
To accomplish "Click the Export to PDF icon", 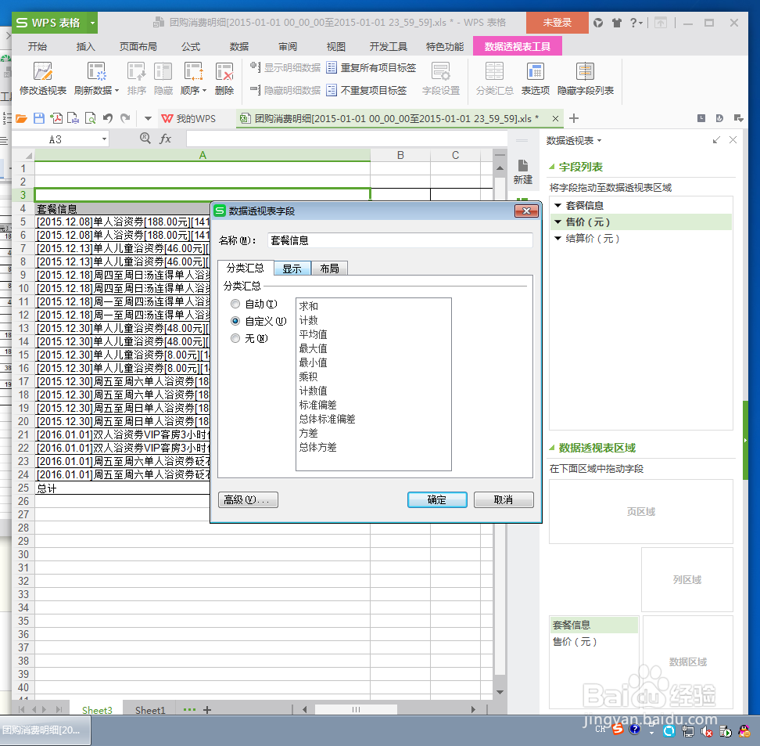I will pos(56,118).
